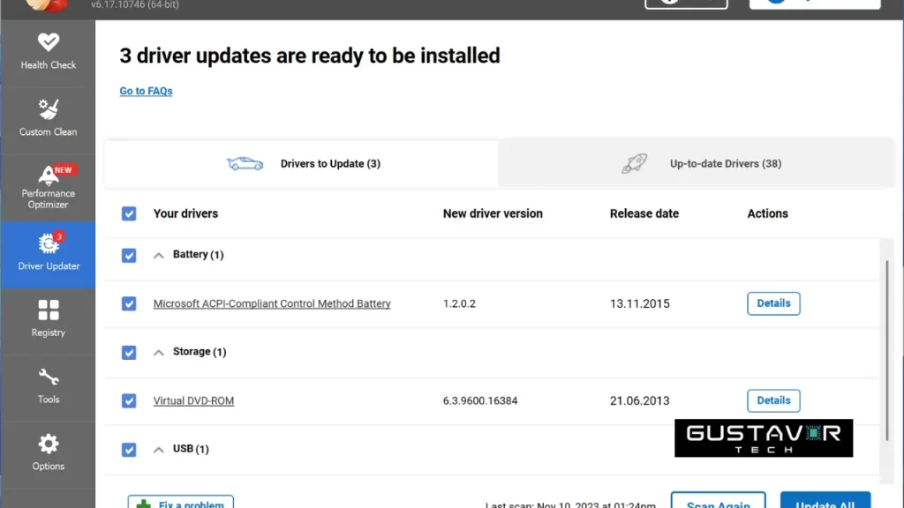The width and height of the screenshot is (904, 508).
Task: Click version 1.2.0.2 cell
Action: (459, 303)
